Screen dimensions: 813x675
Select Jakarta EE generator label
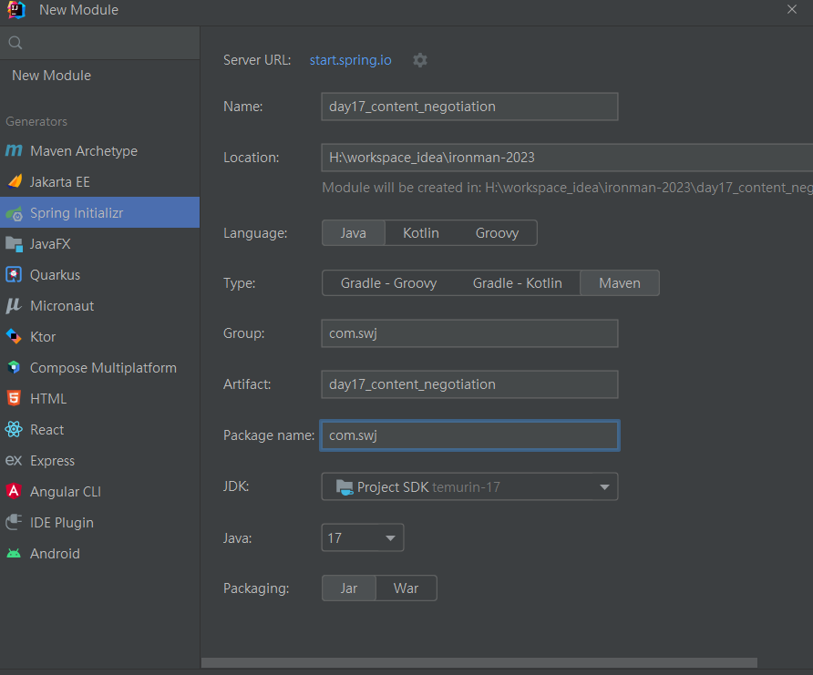(59, 182)
